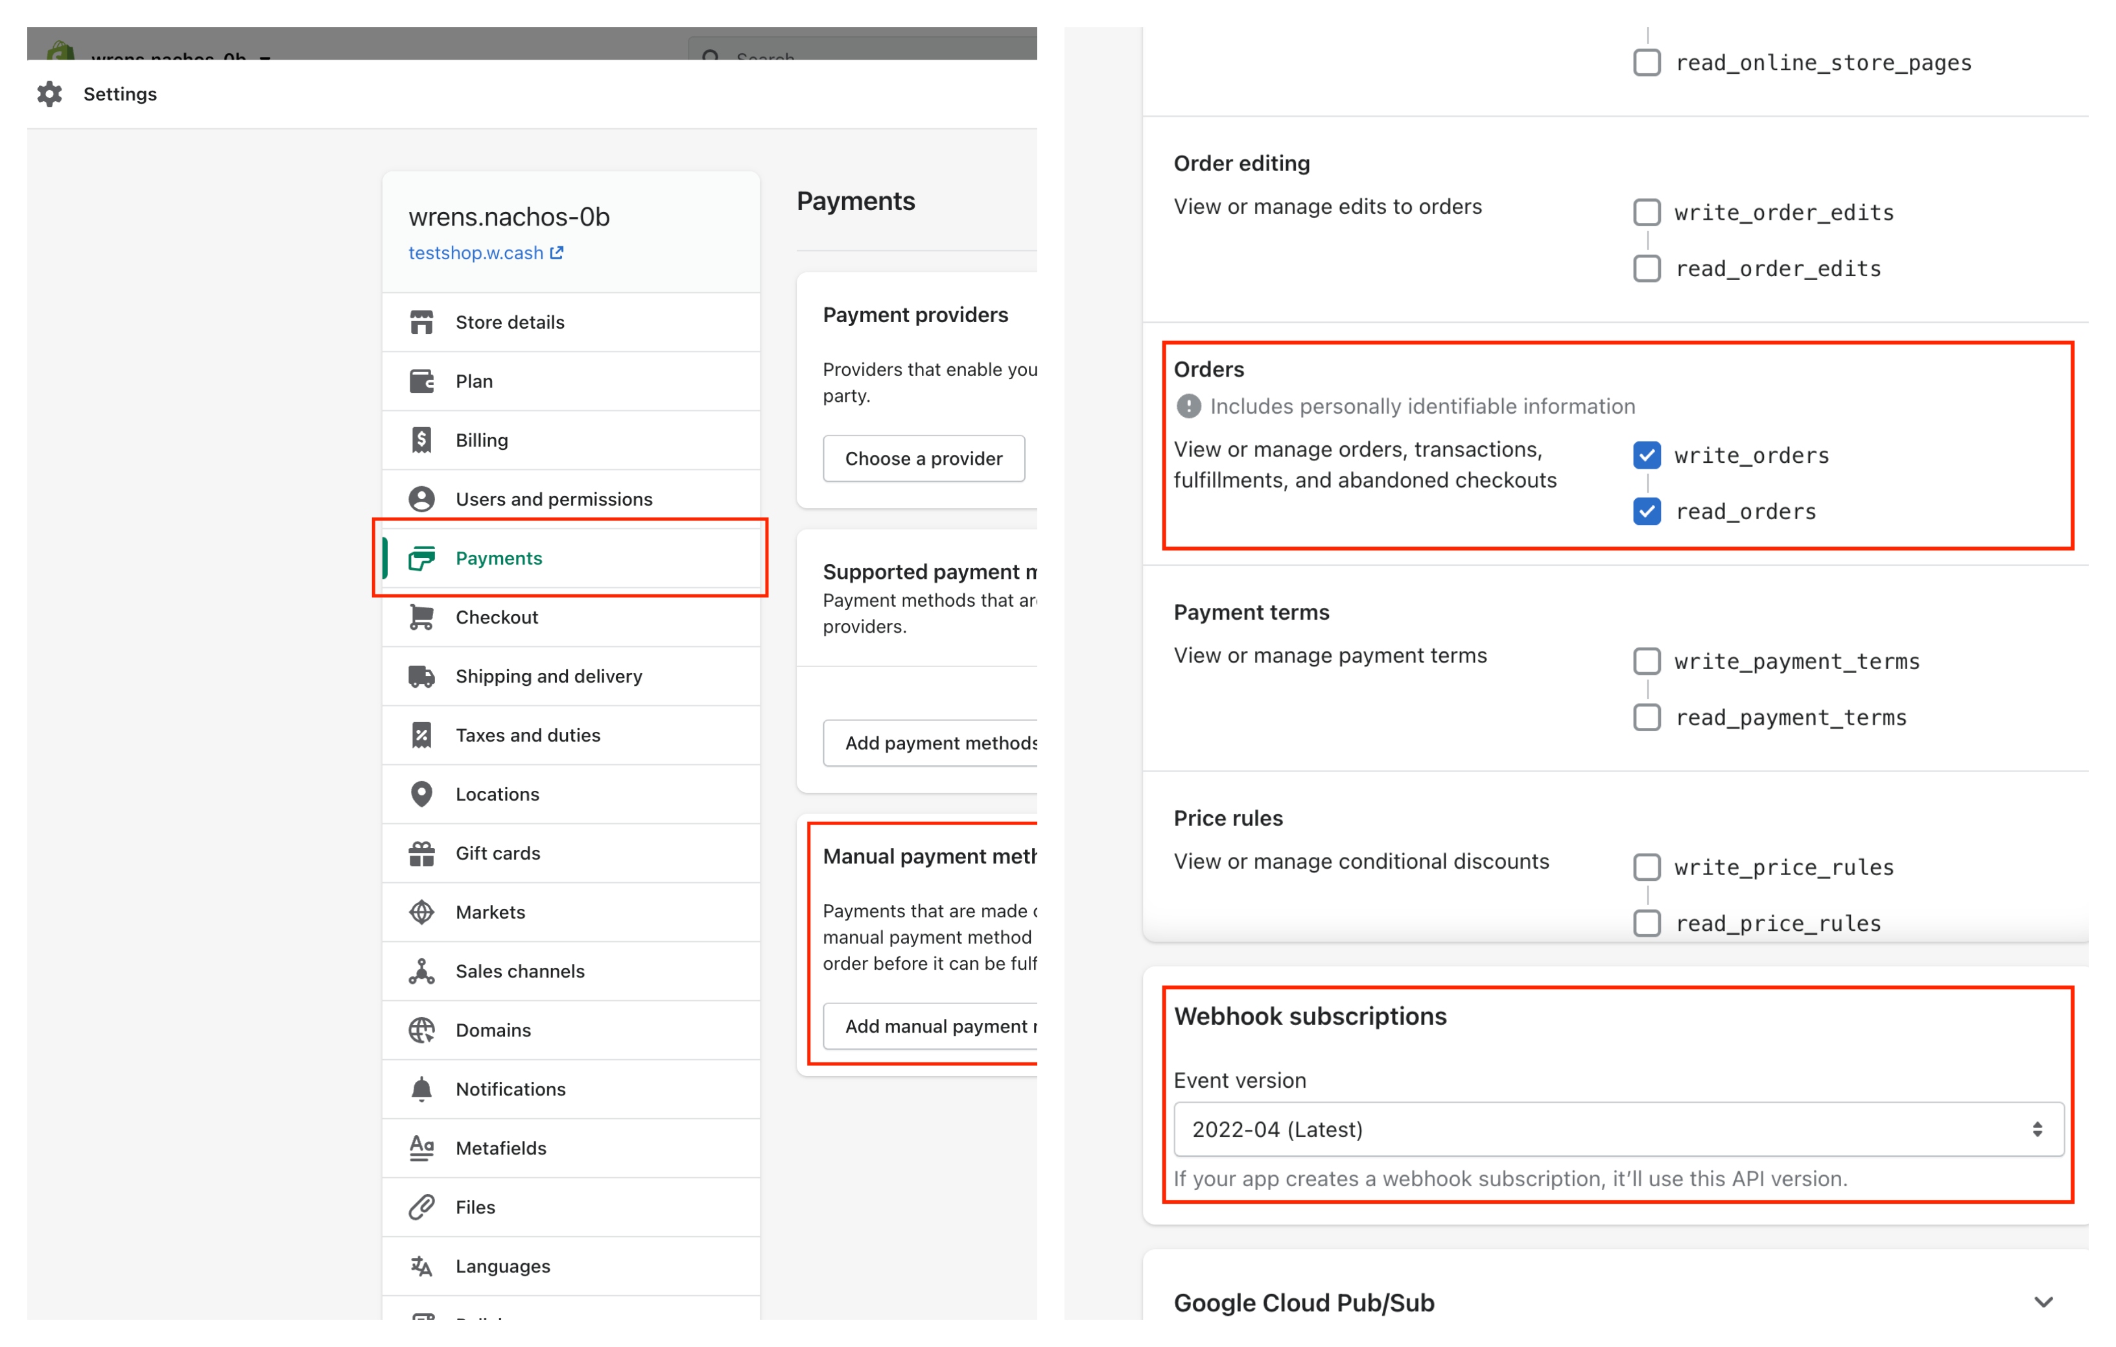
Task: Check the read_order_edits scope
Action: (1647, 268)
